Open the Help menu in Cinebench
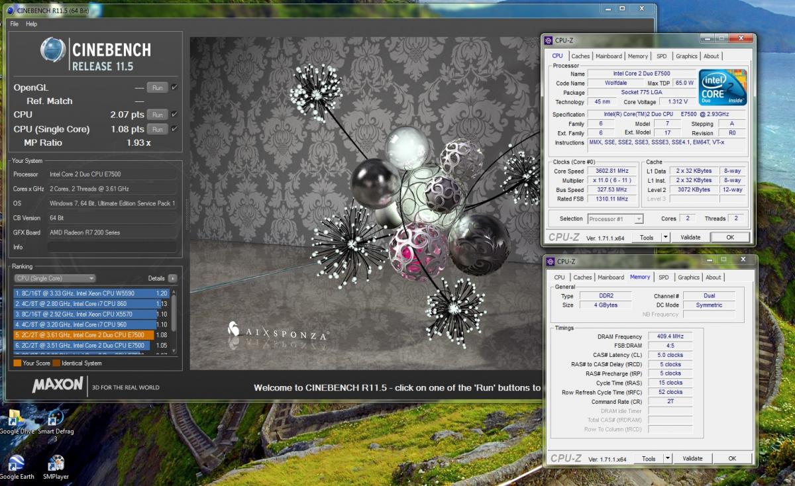 pyautogui.click(x=31, y=24)
